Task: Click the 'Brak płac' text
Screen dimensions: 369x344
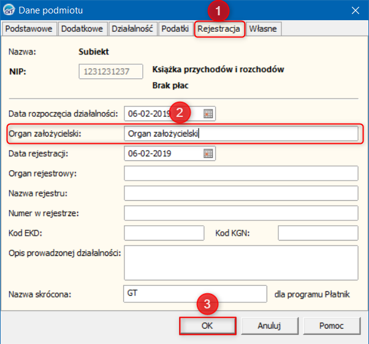Action: coord(170,86)
